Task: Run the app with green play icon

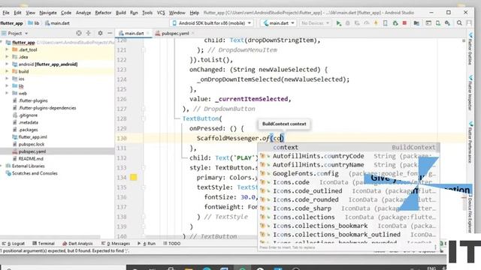Action: (339, 23)
